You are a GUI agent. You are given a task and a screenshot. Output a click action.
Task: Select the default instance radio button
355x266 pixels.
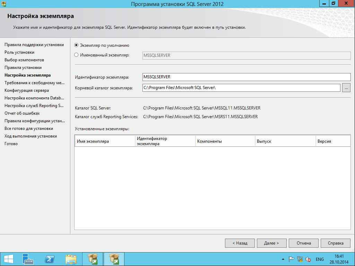pos(76,45)
